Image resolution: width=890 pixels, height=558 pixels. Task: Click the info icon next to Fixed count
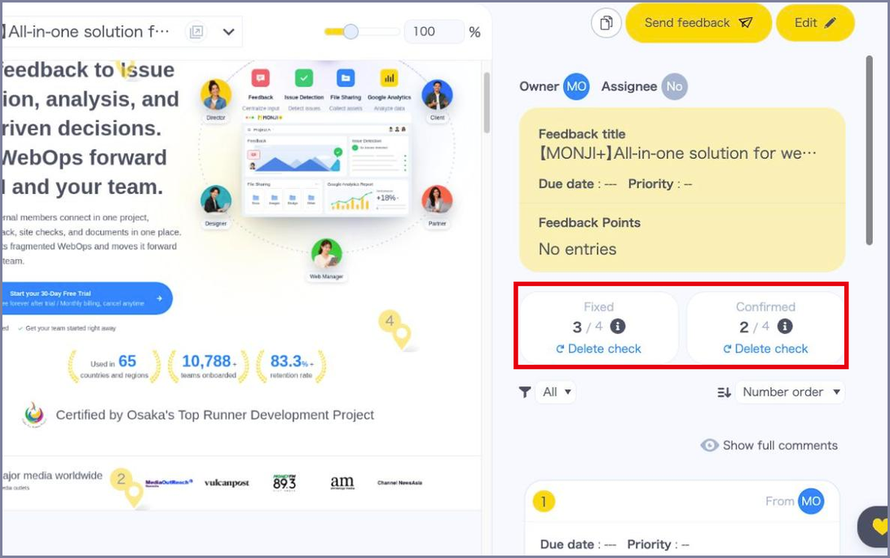pyautogui.click(x=618, y=326)
